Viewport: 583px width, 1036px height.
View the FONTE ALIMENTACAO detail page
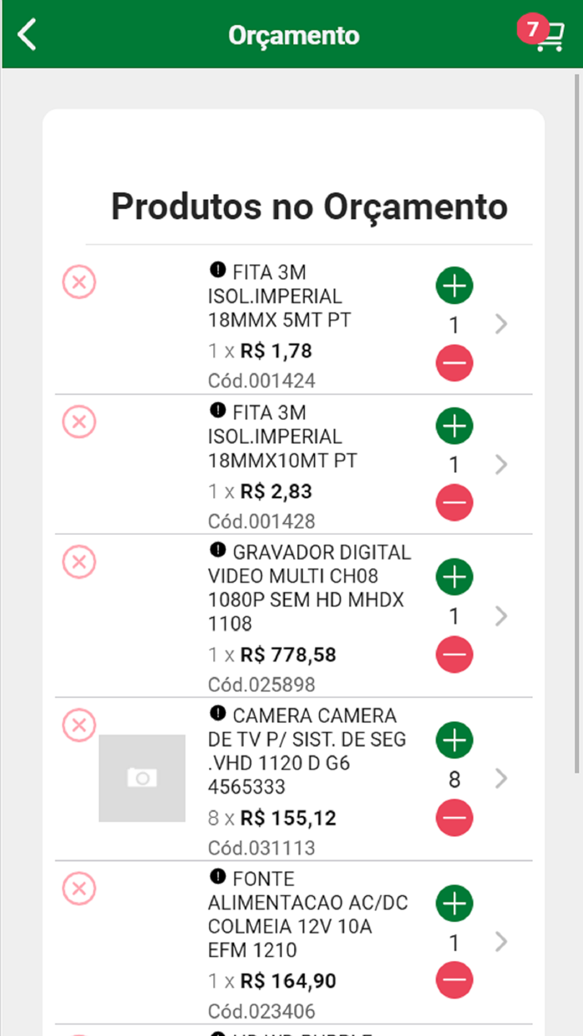[501, 943]
